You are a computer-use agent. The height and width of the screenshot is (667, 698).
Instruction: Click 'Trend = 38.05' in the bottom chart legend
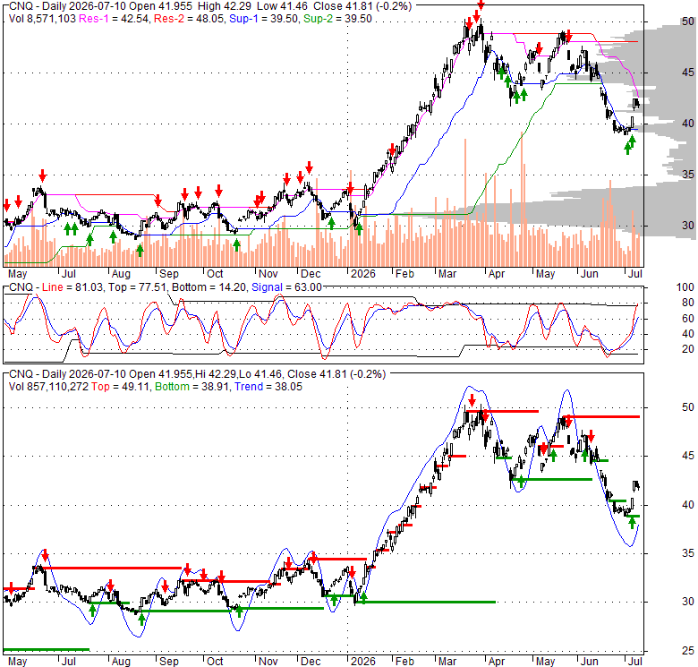268,387
